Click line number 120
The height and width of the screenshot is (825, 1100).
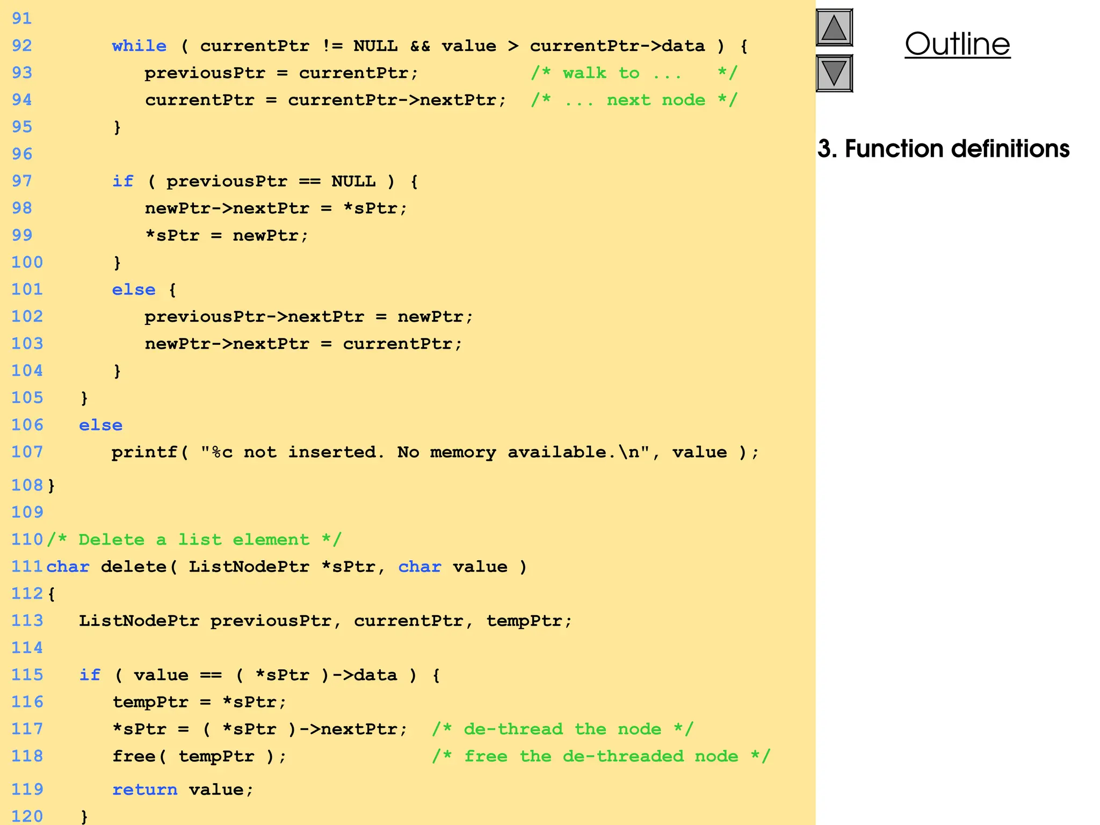click(x=27, y=816)
